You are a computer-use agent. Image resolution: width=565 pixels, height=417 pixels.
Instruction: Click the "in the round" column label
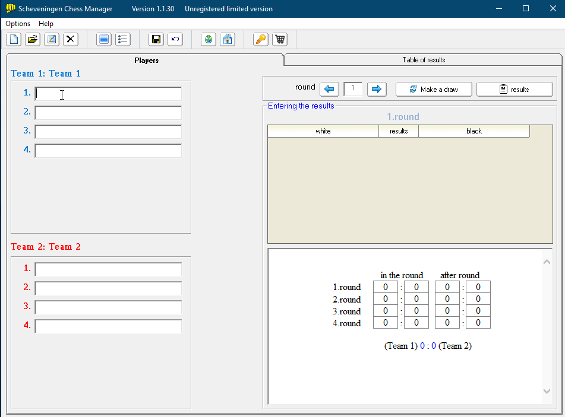click(402, 275)
